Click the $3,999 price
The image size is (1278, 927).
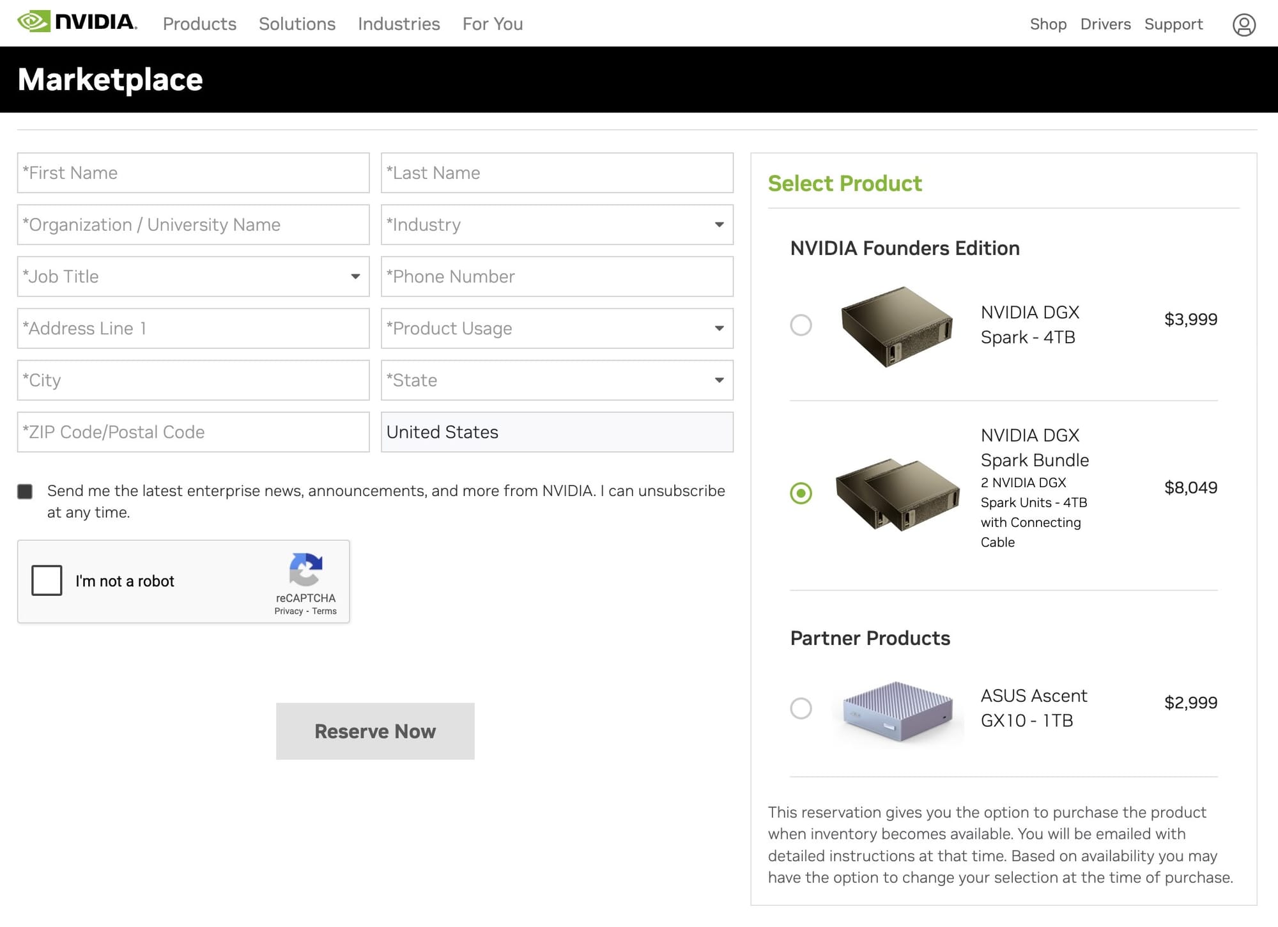[1190, 319]
